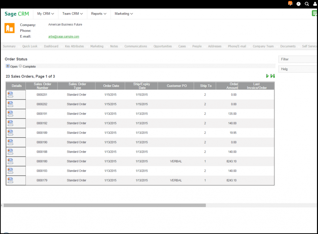Image resolution: width=318 pixels, height=234 pixels.
Task: Sort by Order Date column header
Action: 111,86
